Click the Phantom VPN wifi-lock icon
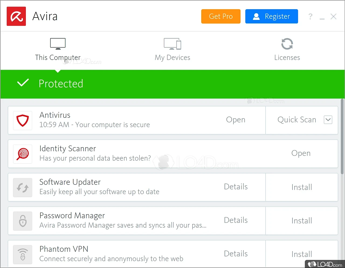This screenshot has width=345, height=268. [23, 254]
